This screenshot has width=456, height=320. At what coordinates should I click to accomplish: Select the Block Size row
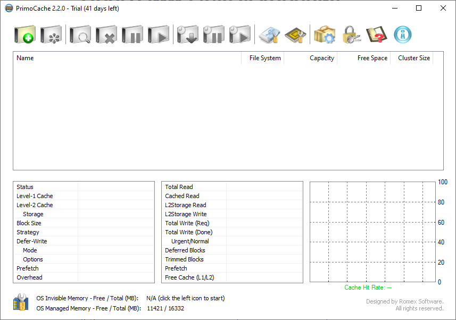point(84,223)
